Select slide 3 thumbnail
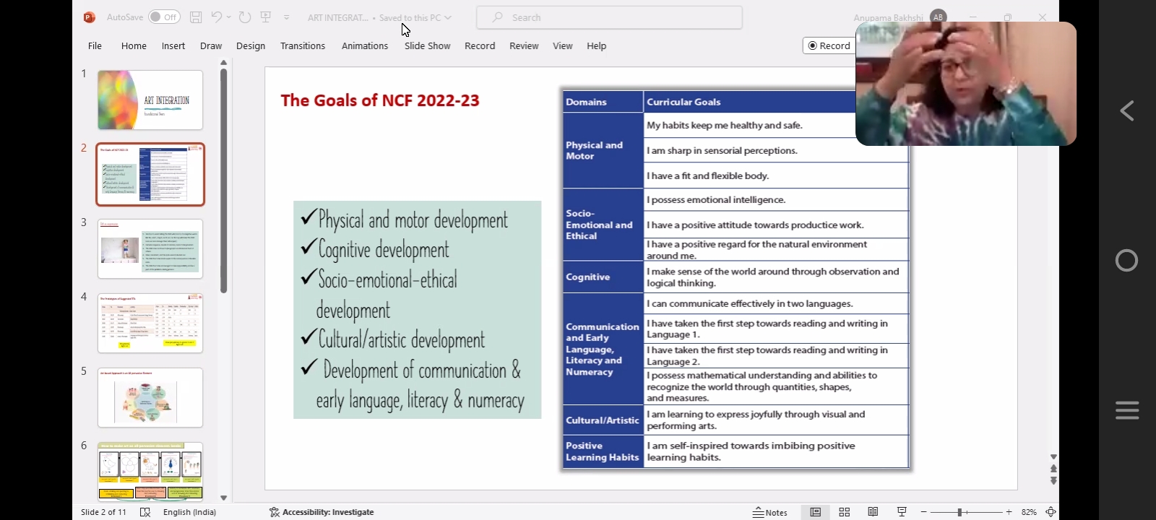This screenshot has height=520, width=1156. [x=150, y=249]
